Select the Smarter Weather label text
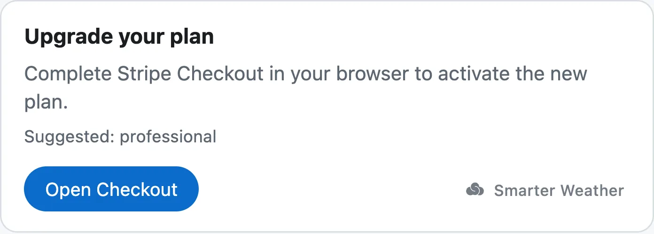The width and height of the screenshot is (654, 234). pyautogui.click(x=559, y=190)
